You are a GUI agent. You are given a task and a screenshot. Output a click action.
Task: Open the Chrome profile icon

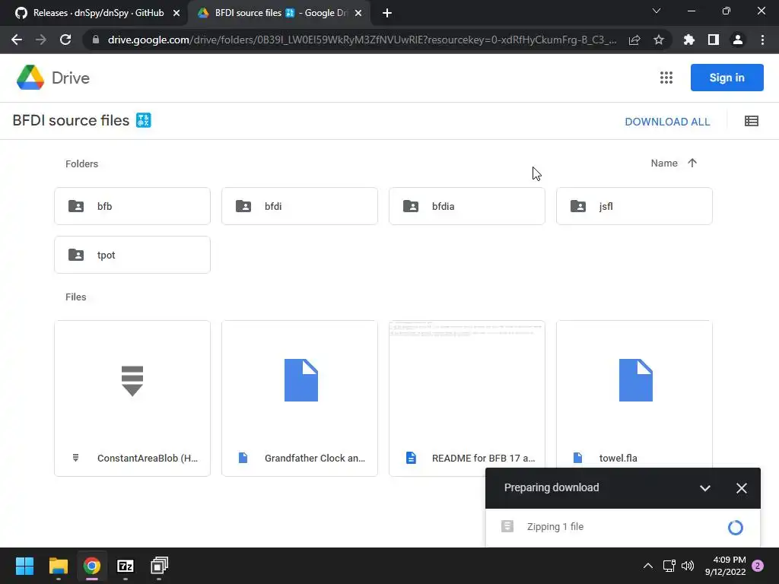[x=738, y=40]
